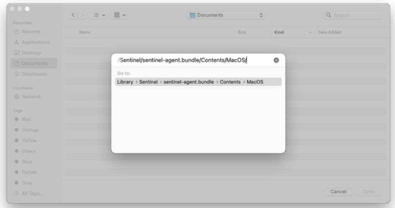Viewport: 395px width, 208px height.
Task: Click the Cancel button
Action: (338, 192)
